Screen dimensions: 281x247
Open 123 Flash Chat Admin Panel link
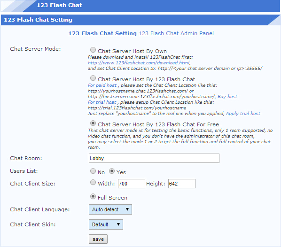click(176, 33)
